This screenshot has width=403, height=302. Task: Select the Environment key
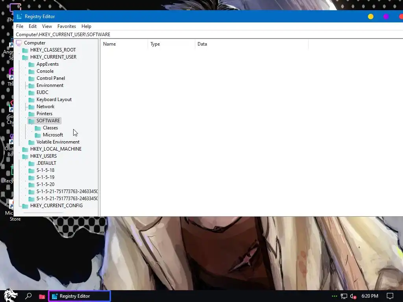pos(50,85)
